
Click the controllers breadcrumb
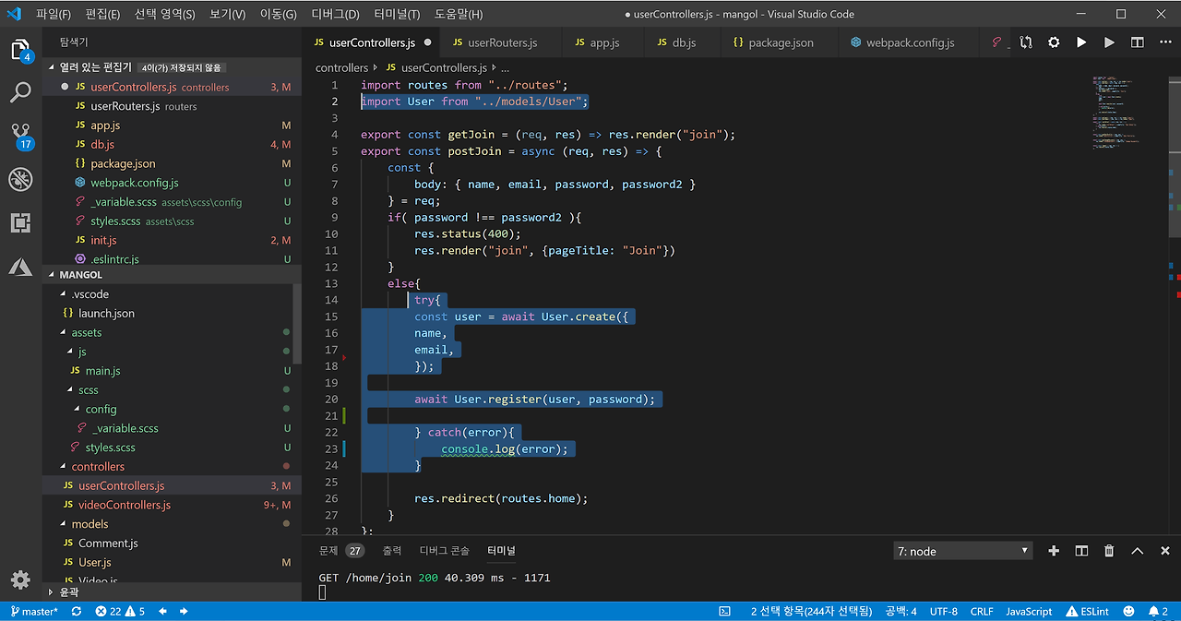(x=341, y=67)
